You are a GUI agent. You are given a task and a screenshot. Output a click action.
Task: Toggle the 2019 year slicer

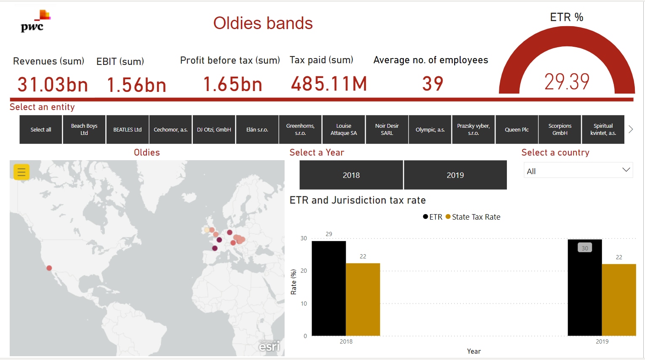point(455,175)
